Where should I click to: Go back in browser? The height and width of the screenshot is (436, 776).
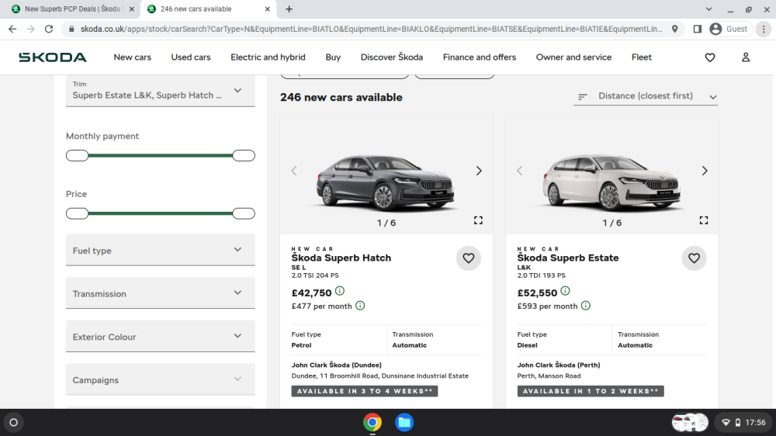coord(12,29)
